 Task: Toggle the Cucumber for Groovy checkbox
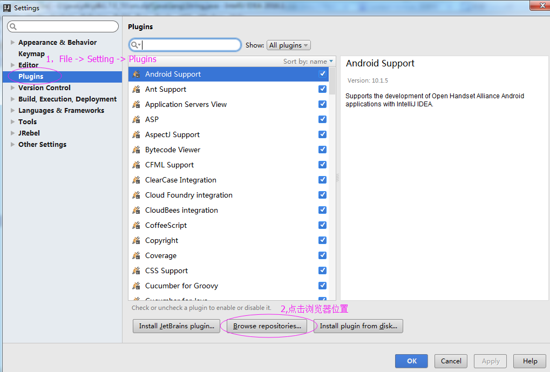point(322,285)
